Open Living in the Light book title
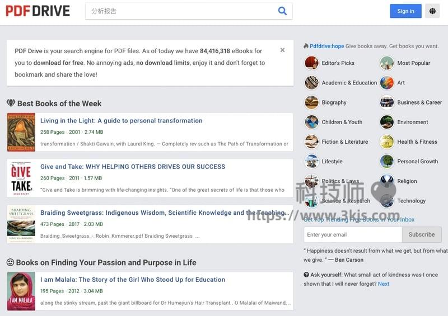The width and height of the screenshot is (448, 316). (121, 121)
